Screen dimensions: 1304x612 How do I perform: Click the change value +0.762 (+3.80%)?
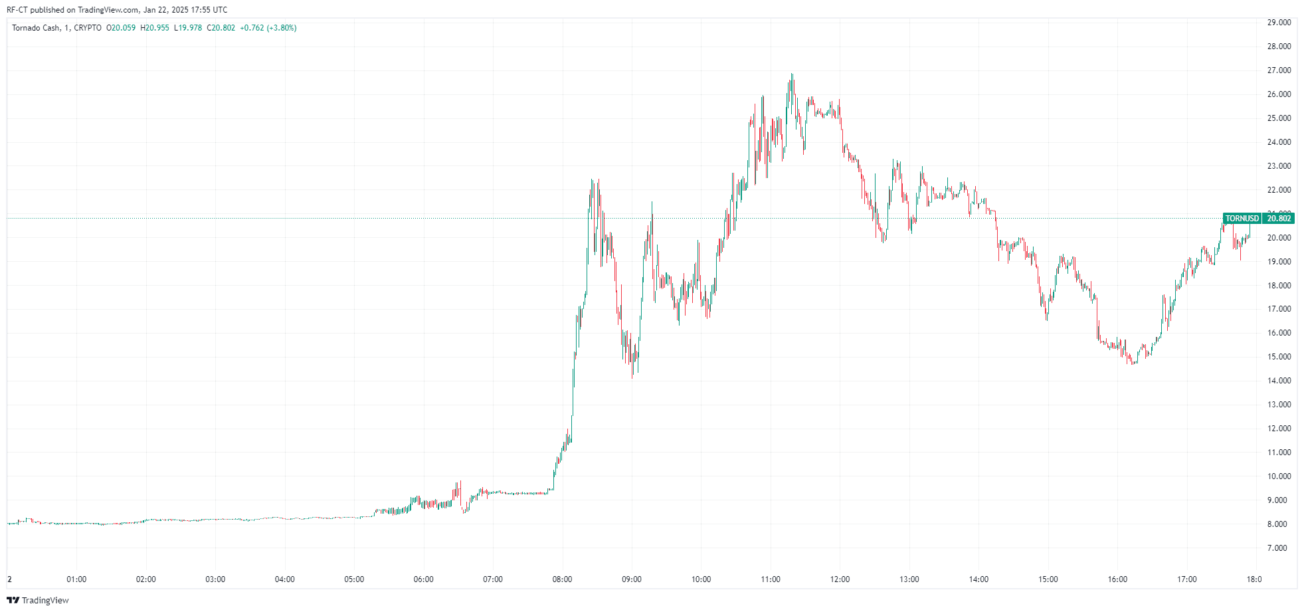click(x=268, y=28)
